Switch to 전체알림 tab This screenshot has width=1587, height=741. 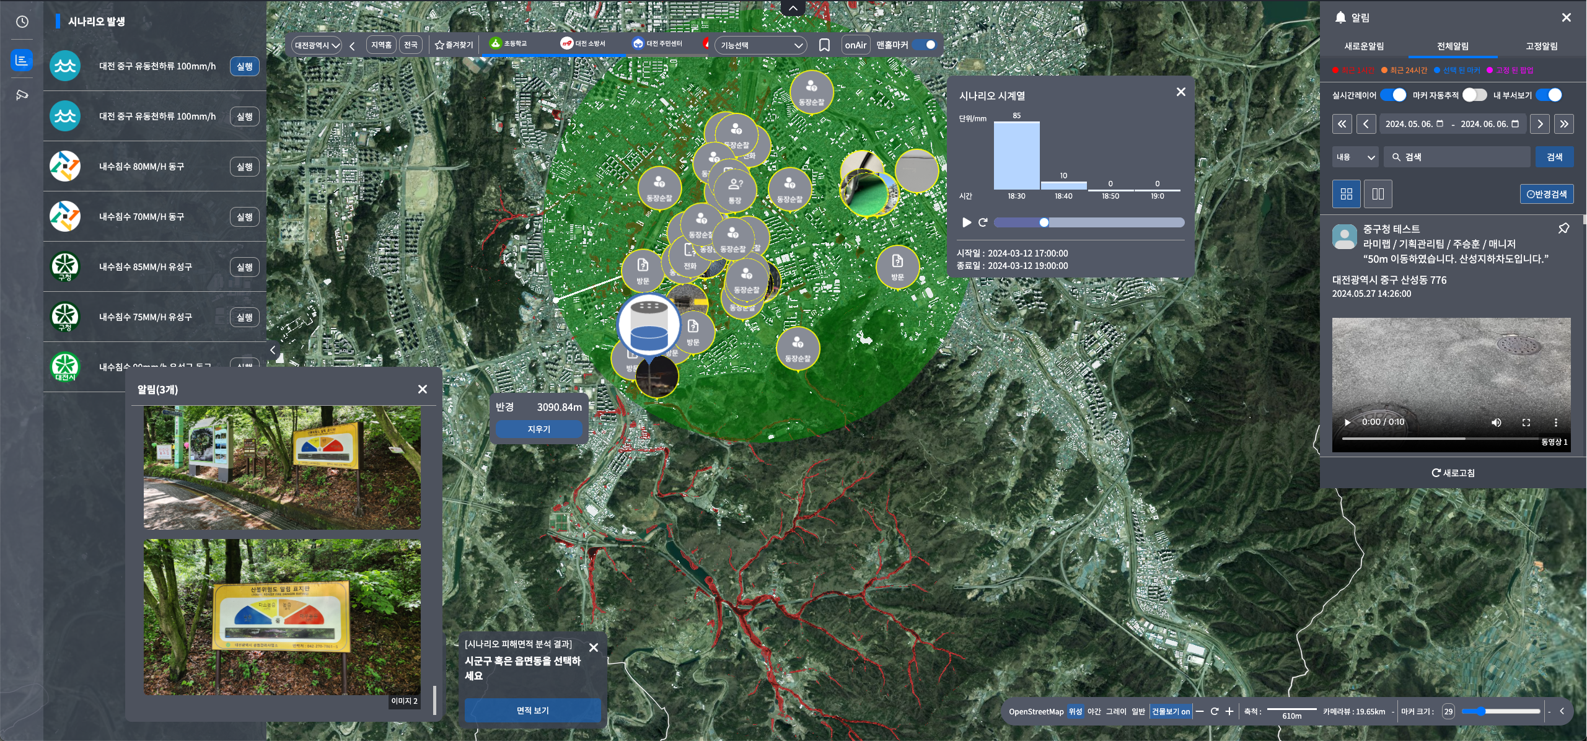click(1453, 46)
